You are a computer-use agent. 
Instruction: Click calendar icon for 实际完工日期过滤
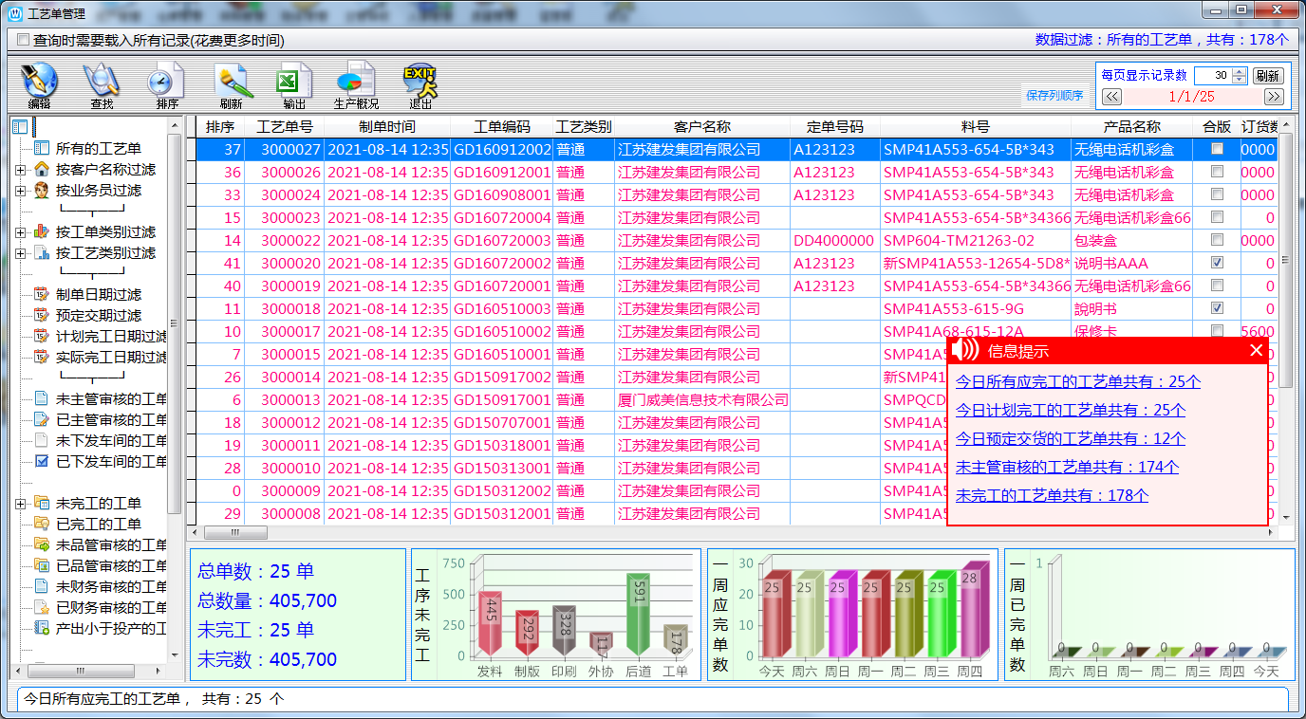41,357
